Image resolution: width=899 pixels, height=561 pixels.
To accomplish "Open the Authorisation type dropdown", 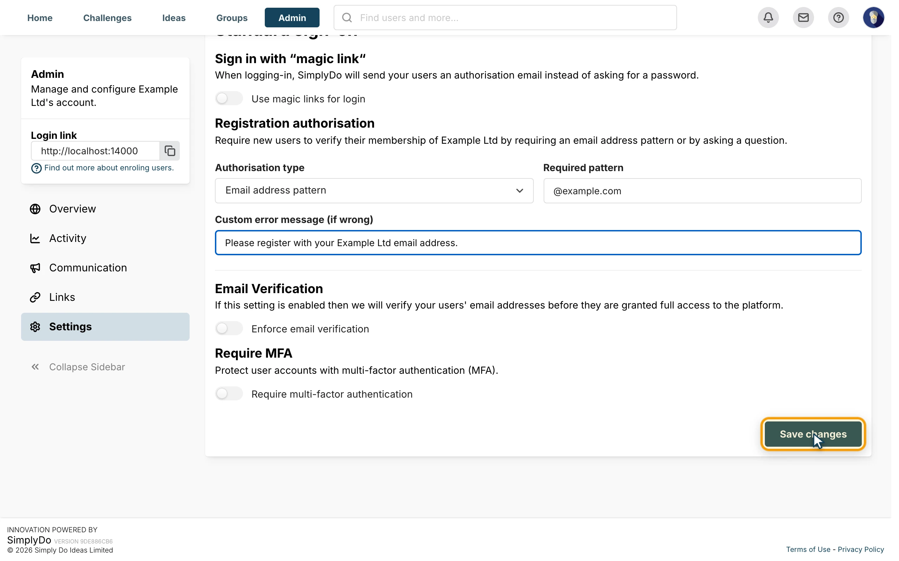I will pos(374,191).
